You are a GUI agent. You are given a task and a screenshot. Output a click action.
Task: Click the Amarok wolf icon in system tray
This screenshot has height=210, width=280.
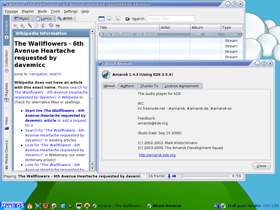tap(223, 206)
